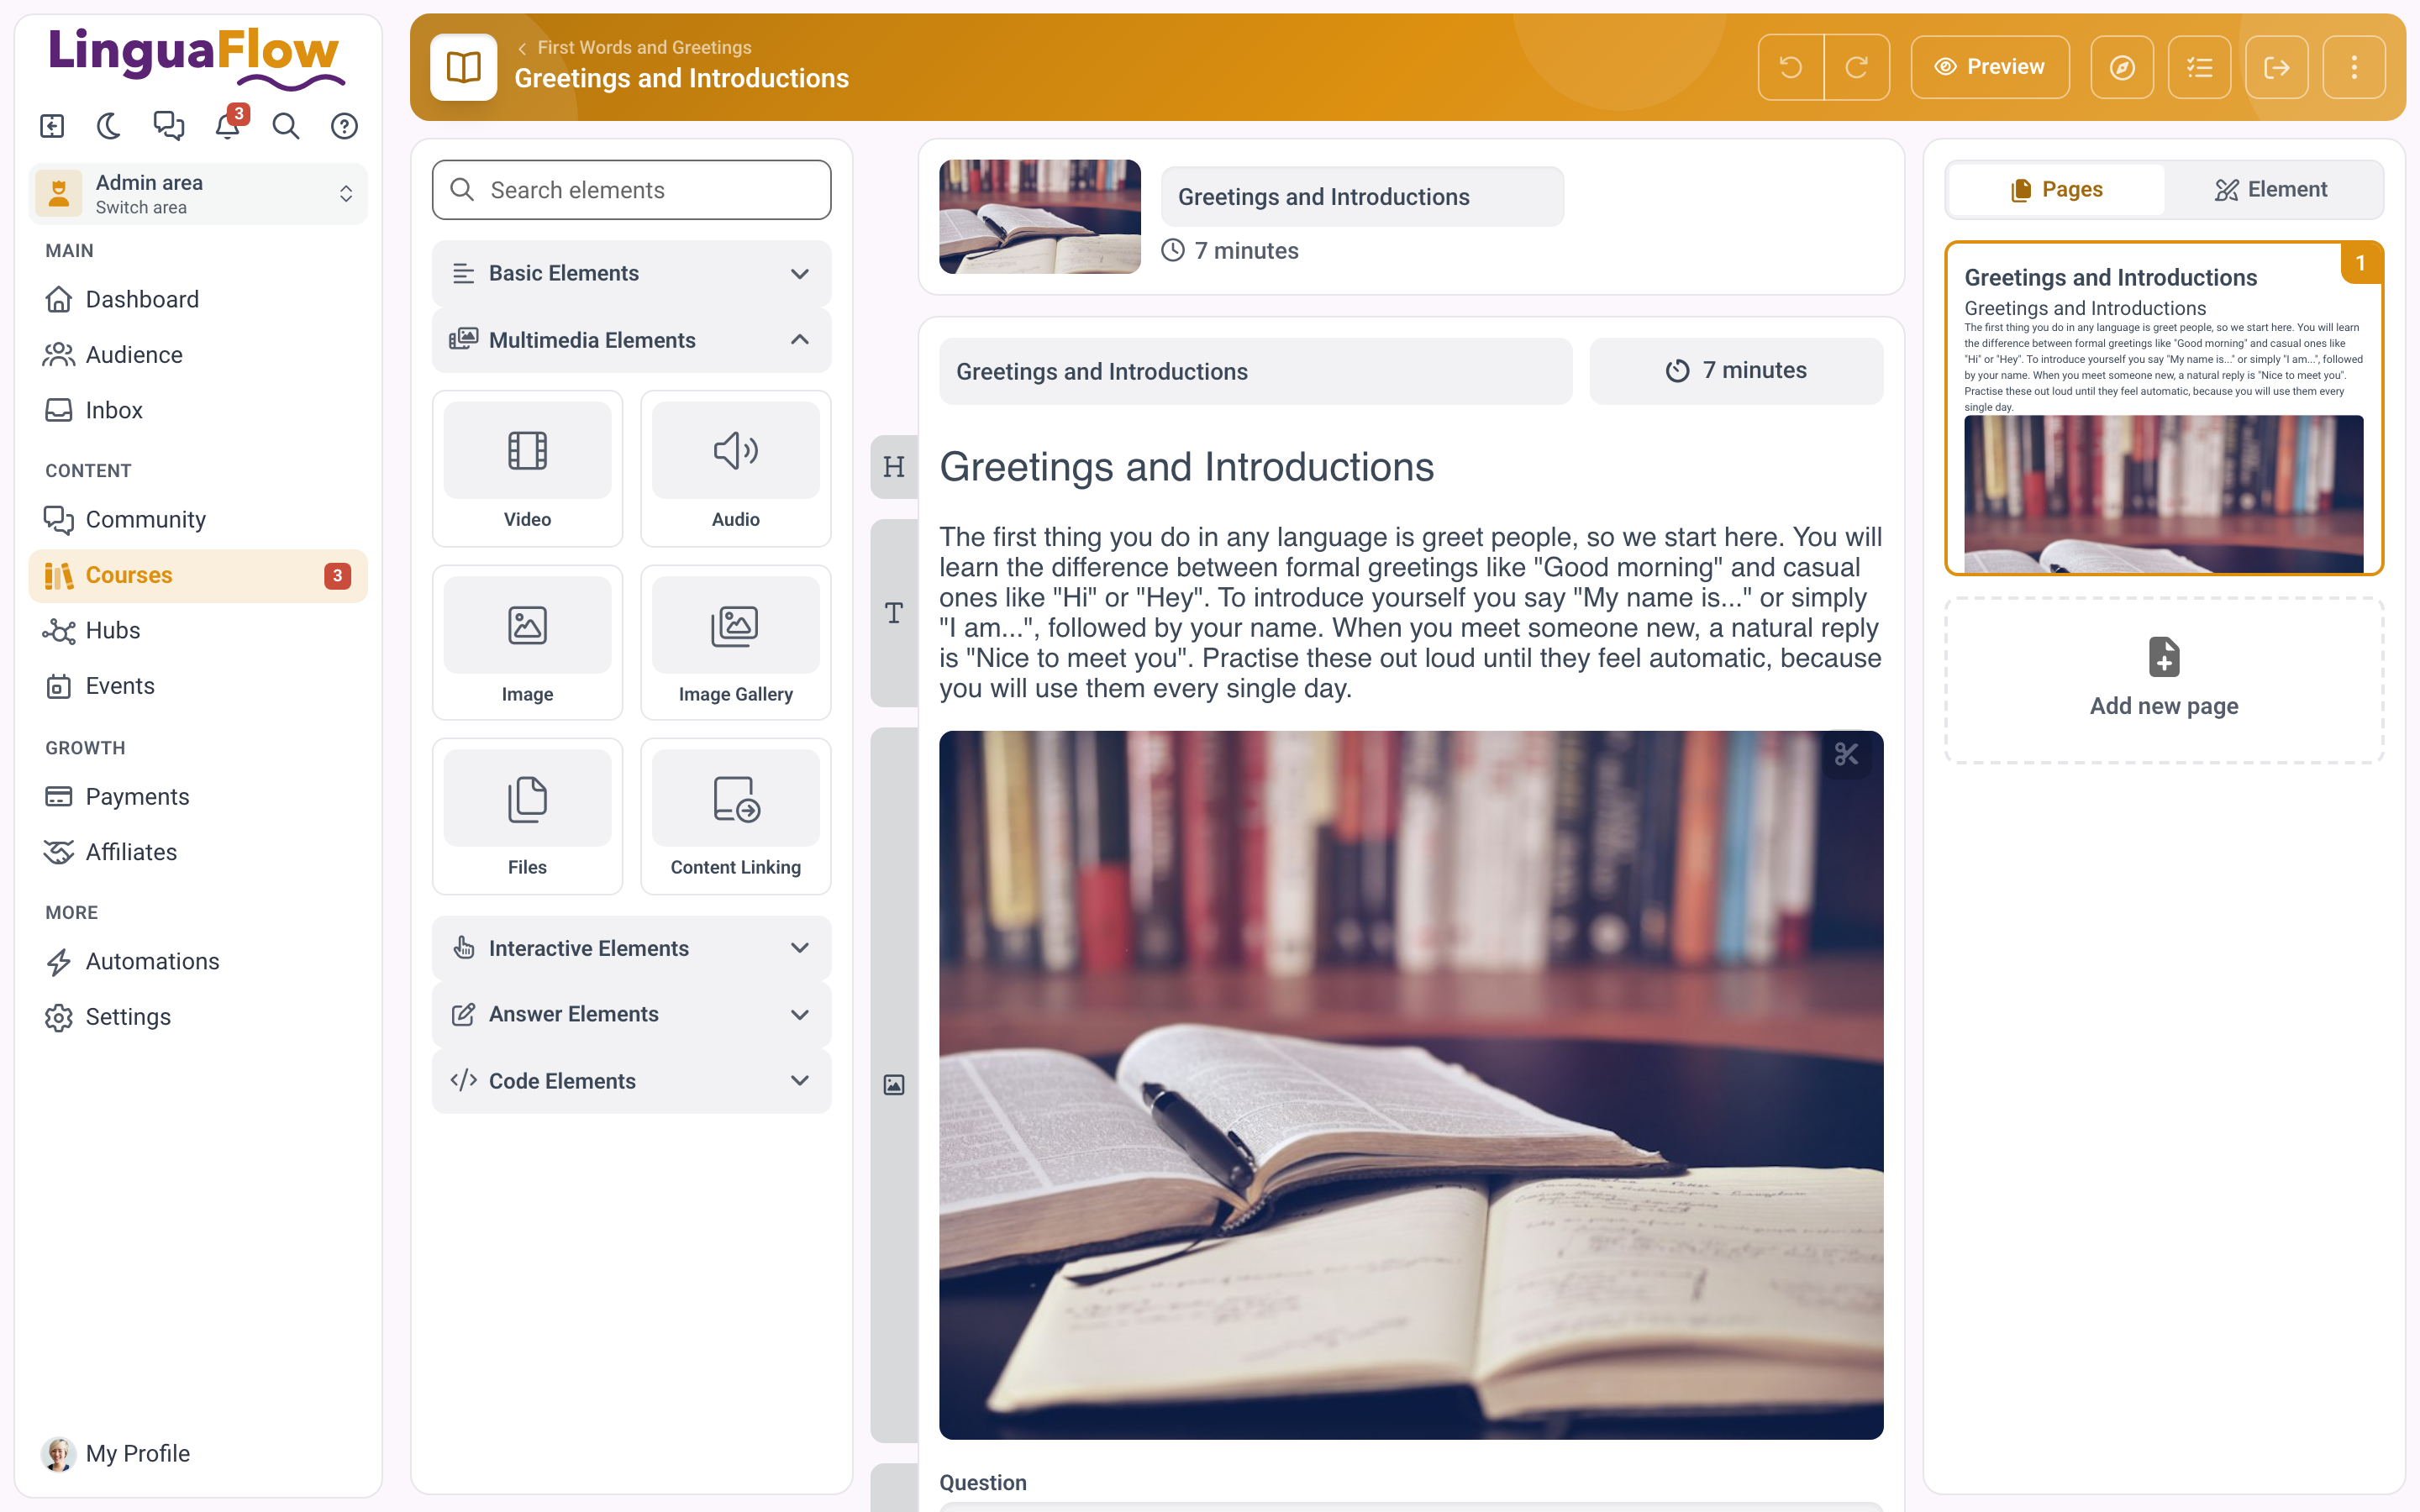The width and height of the screenshot is (2420, 1512).
Task: Open the Admin area switcher
Action: coord(198,194)
